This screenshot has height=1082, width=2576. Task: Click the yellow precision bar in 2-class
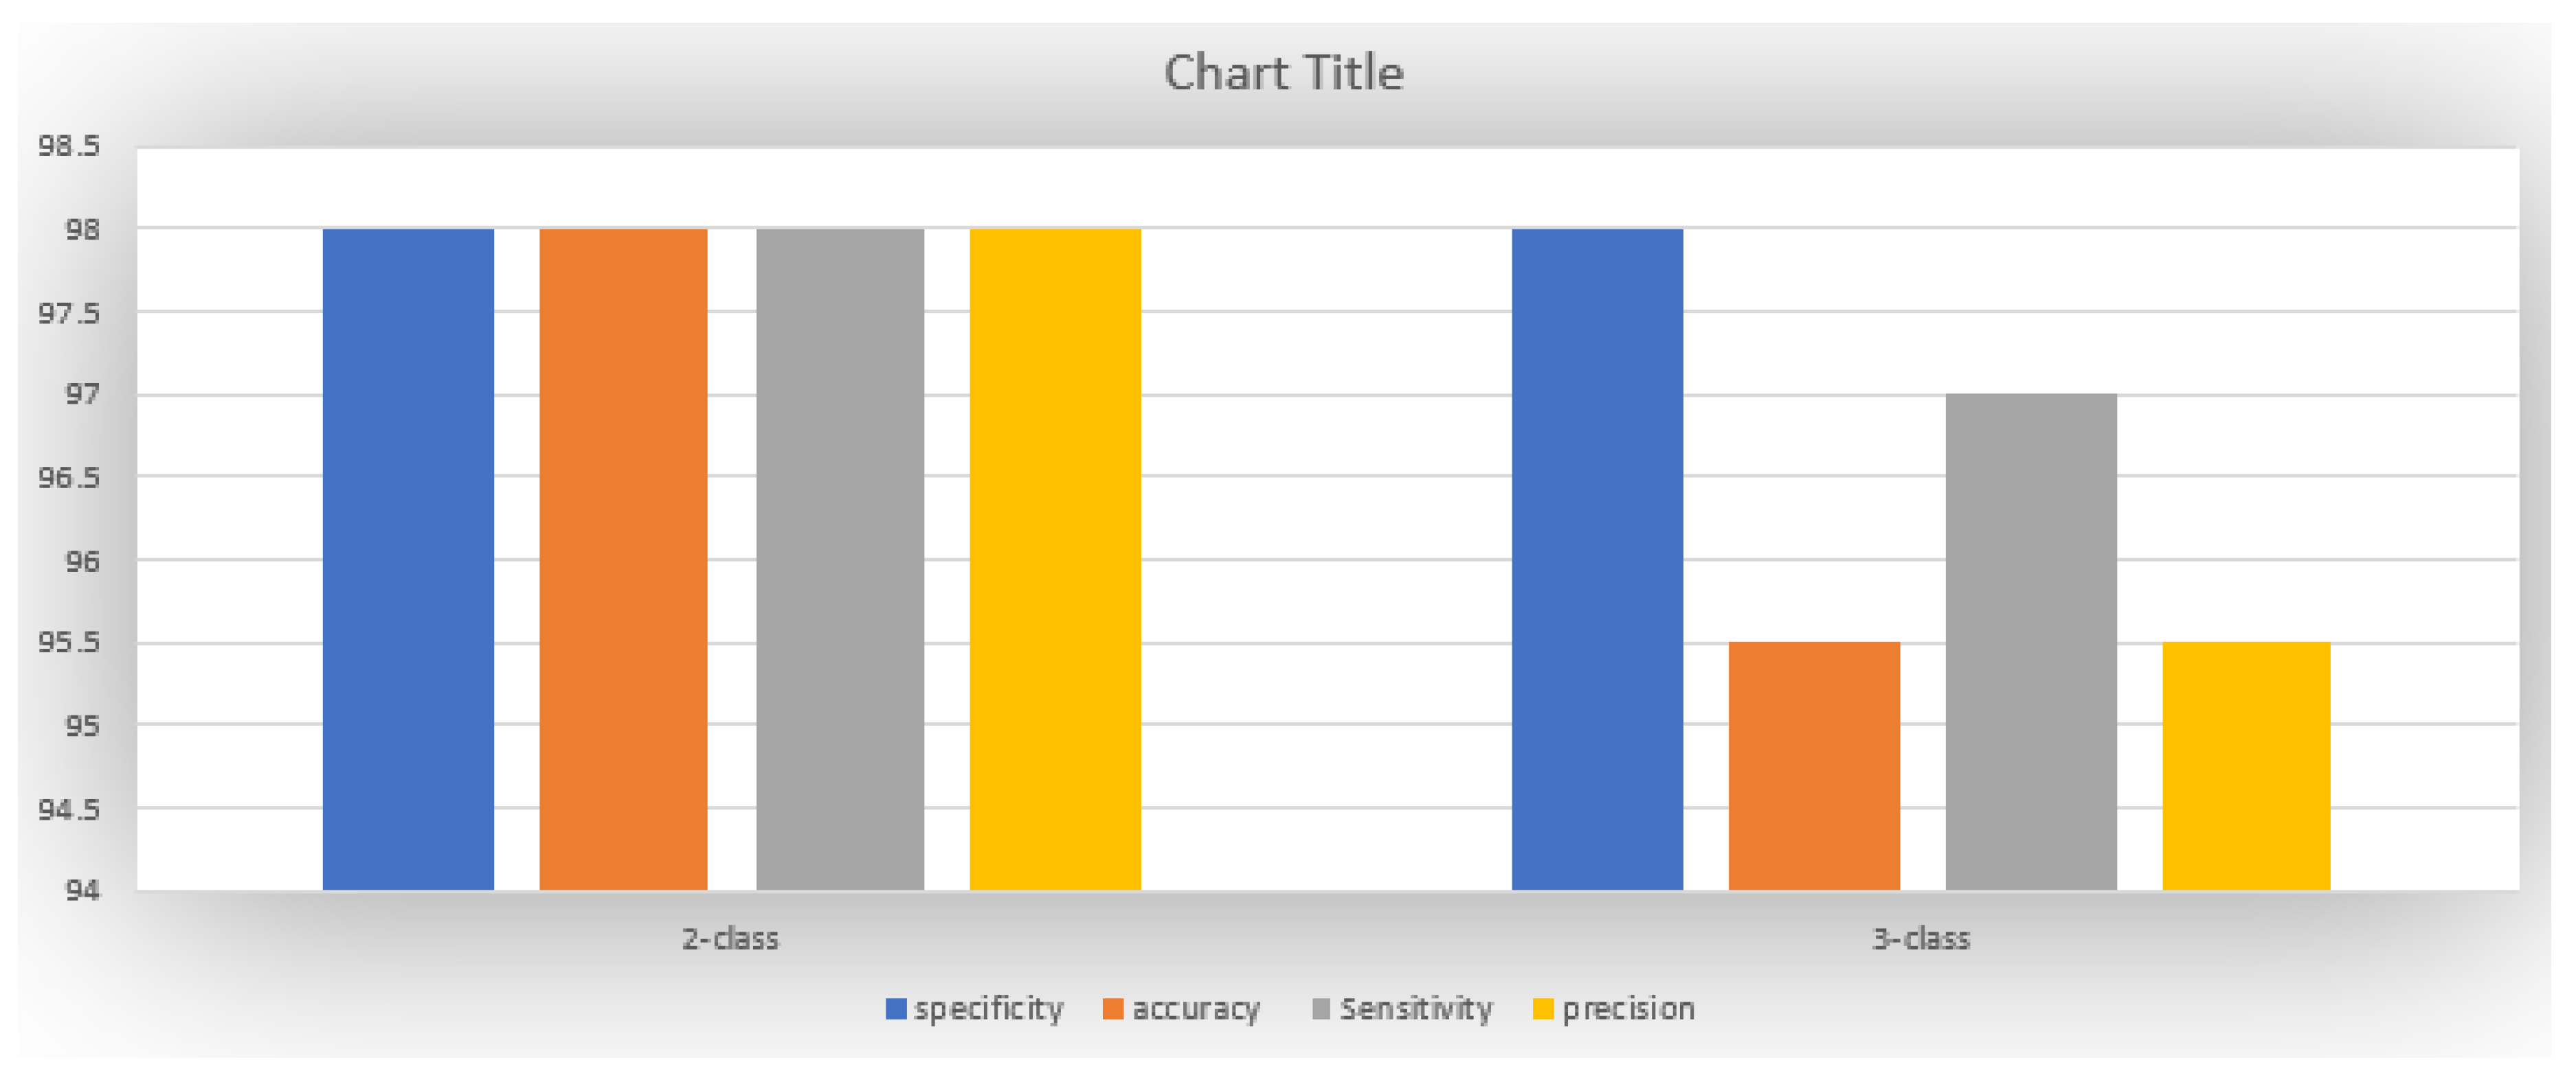1055,558
